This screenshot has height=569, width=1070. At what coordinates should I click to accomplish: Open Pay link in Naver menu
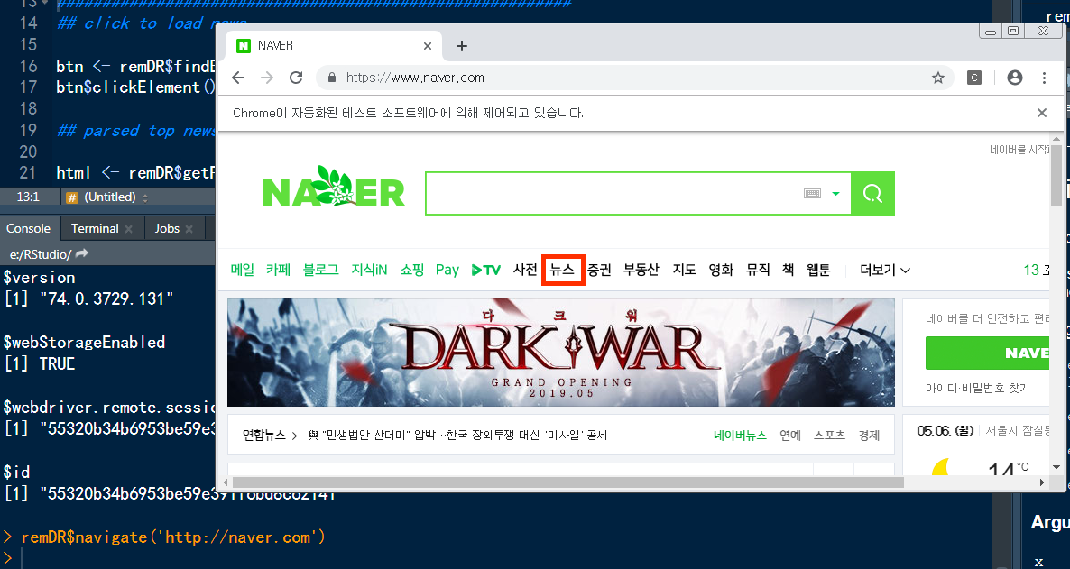pos(447,271)
